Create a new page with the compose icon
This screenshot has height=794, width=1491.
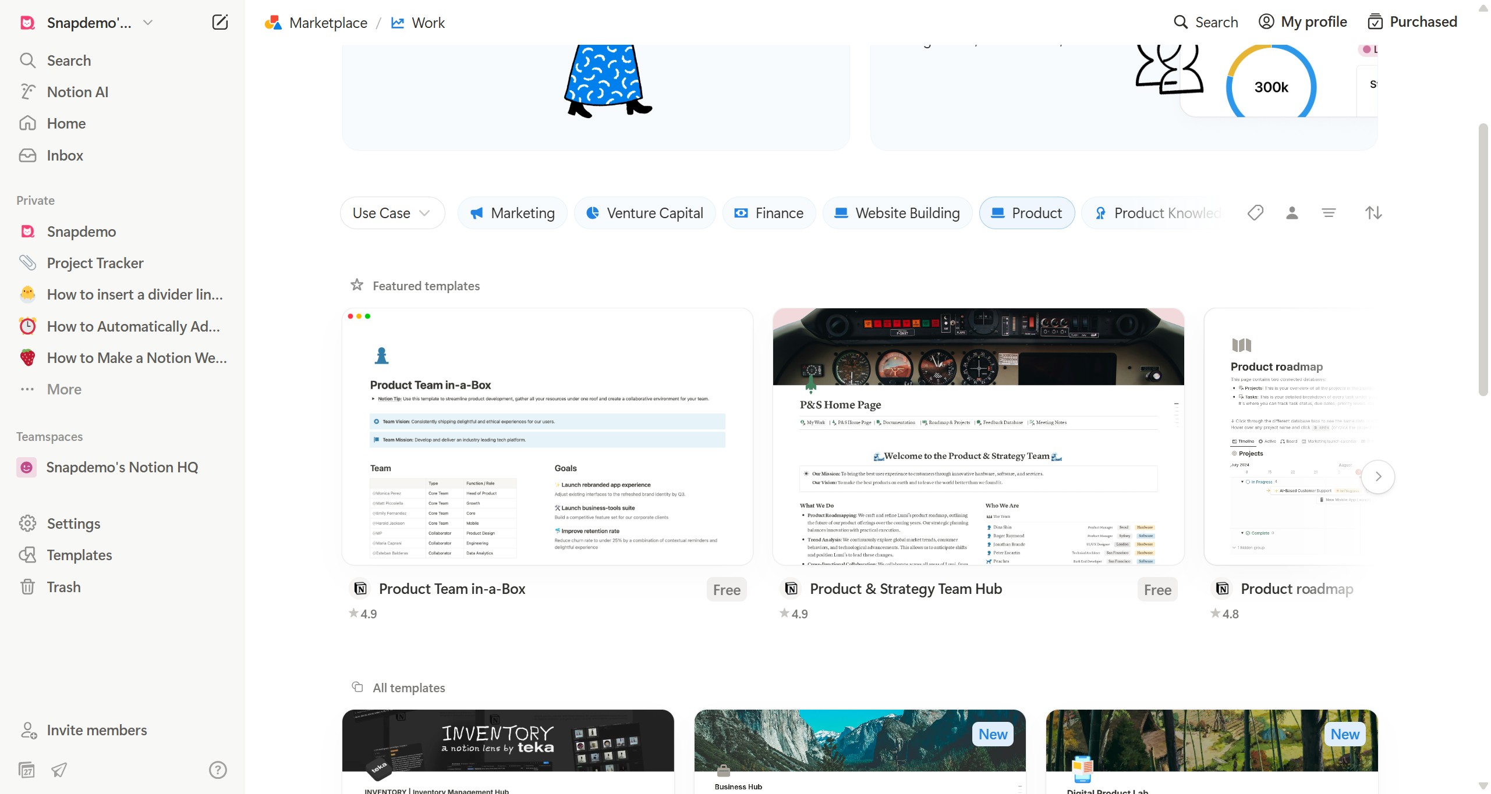(x=219, y=23)
